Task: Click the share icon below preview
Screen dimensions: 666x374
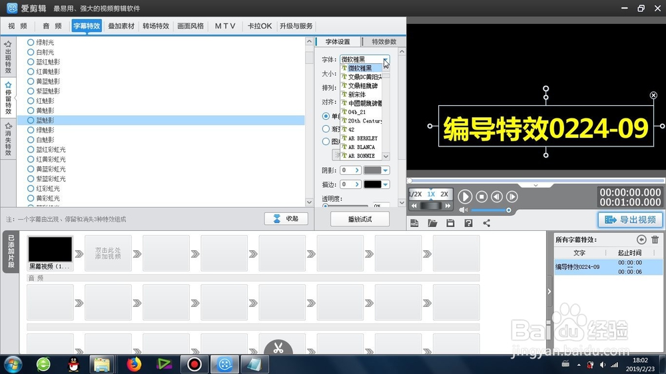Action: (x=486, y=223)
